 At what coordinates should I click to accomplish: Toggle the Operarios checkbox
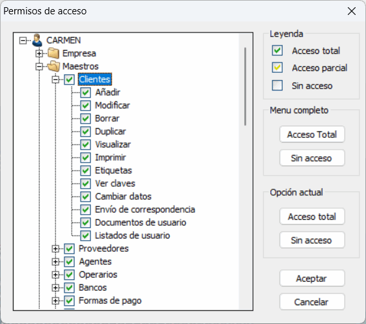(70, 275)
